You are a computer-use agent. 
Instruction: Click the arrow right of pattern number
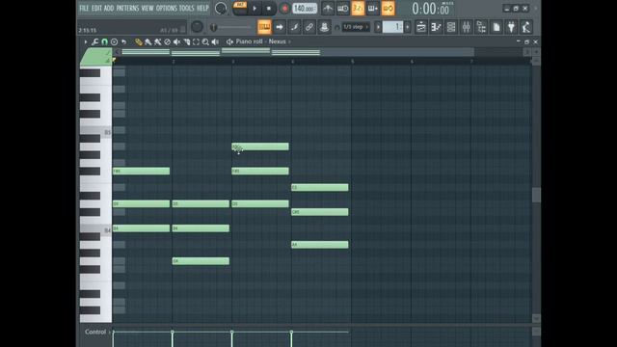click(x=407, y=27)
